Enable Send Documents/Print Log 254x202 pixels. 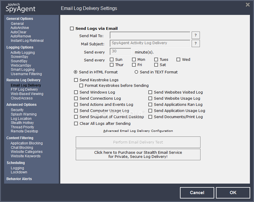(x=150, y=117)
